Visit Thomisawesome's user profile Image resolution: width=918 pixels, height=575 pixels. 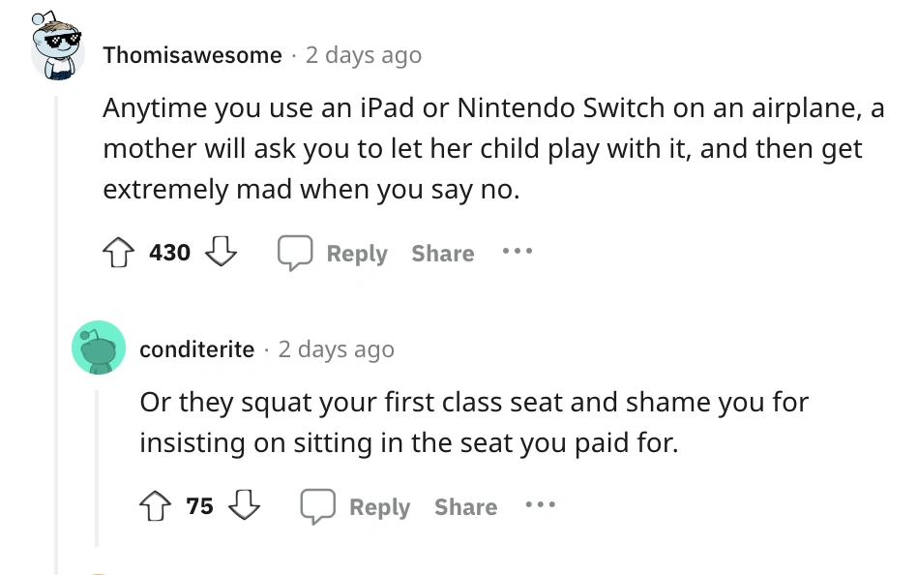pos(192,55)
